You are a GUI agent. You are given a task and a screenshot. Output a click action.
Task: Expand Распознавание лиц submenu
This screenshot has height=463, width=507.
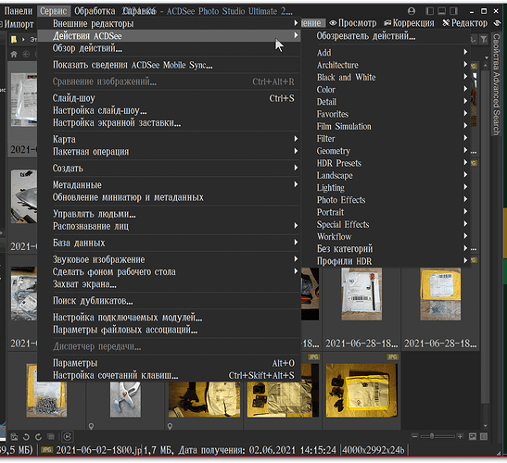click(x=169, y=226)
